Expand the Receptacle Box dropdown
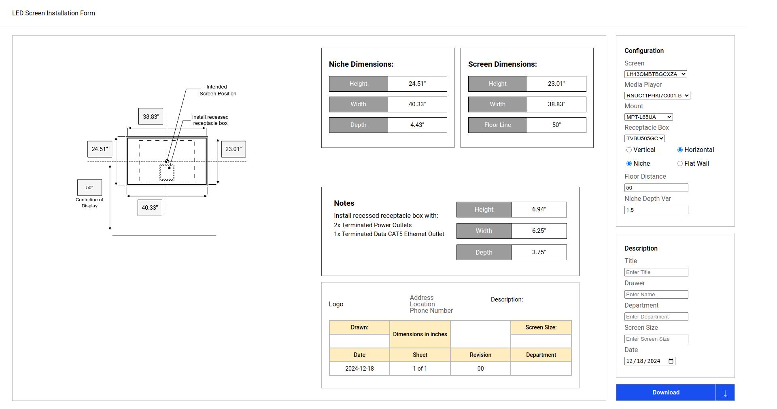 [645, 139]
